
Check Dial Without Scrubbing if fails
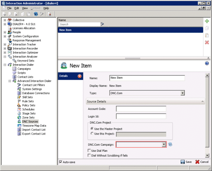tap(89, 155)
